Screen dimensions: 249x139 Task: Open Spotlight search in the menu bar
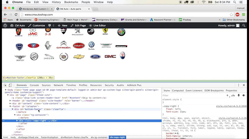click(x=234, y=2)
